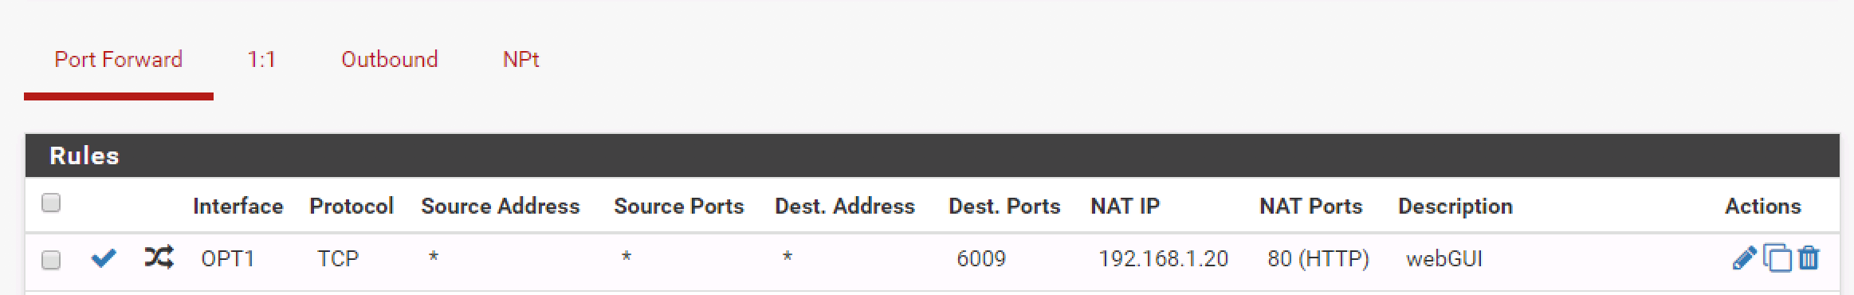Open the Port Forward tab
Screen dimensions: 1854x295
(x=119, y=60)
